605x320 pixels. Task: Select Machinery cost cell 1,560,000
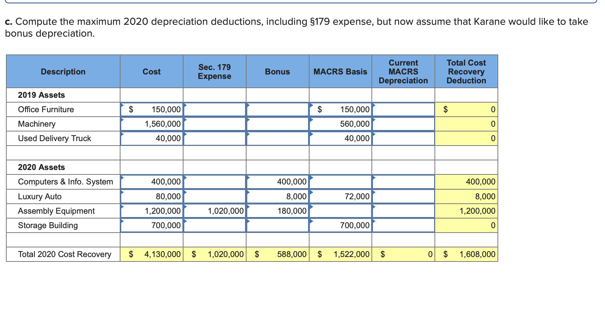(x=152, y=124)
